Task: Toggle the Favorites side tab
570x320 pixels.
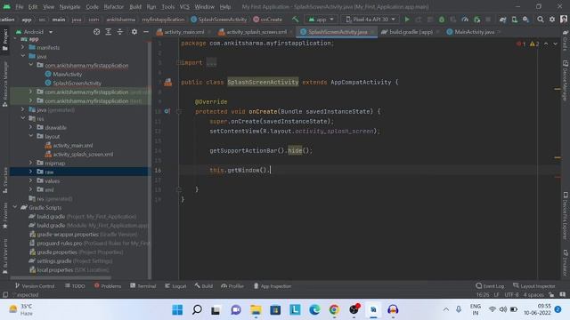Action: [x=5, y=215]
